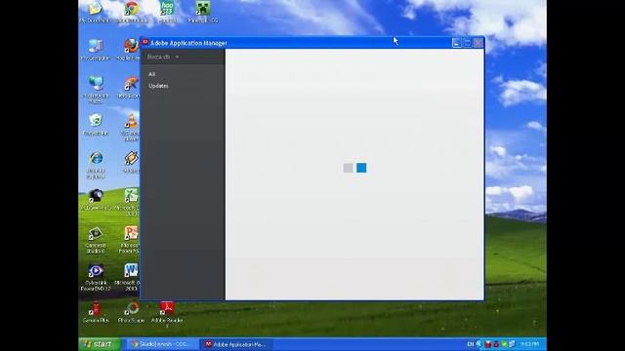Open the Windows Start menu
Screen dimensions: 625x351
[x=100, y=344]
